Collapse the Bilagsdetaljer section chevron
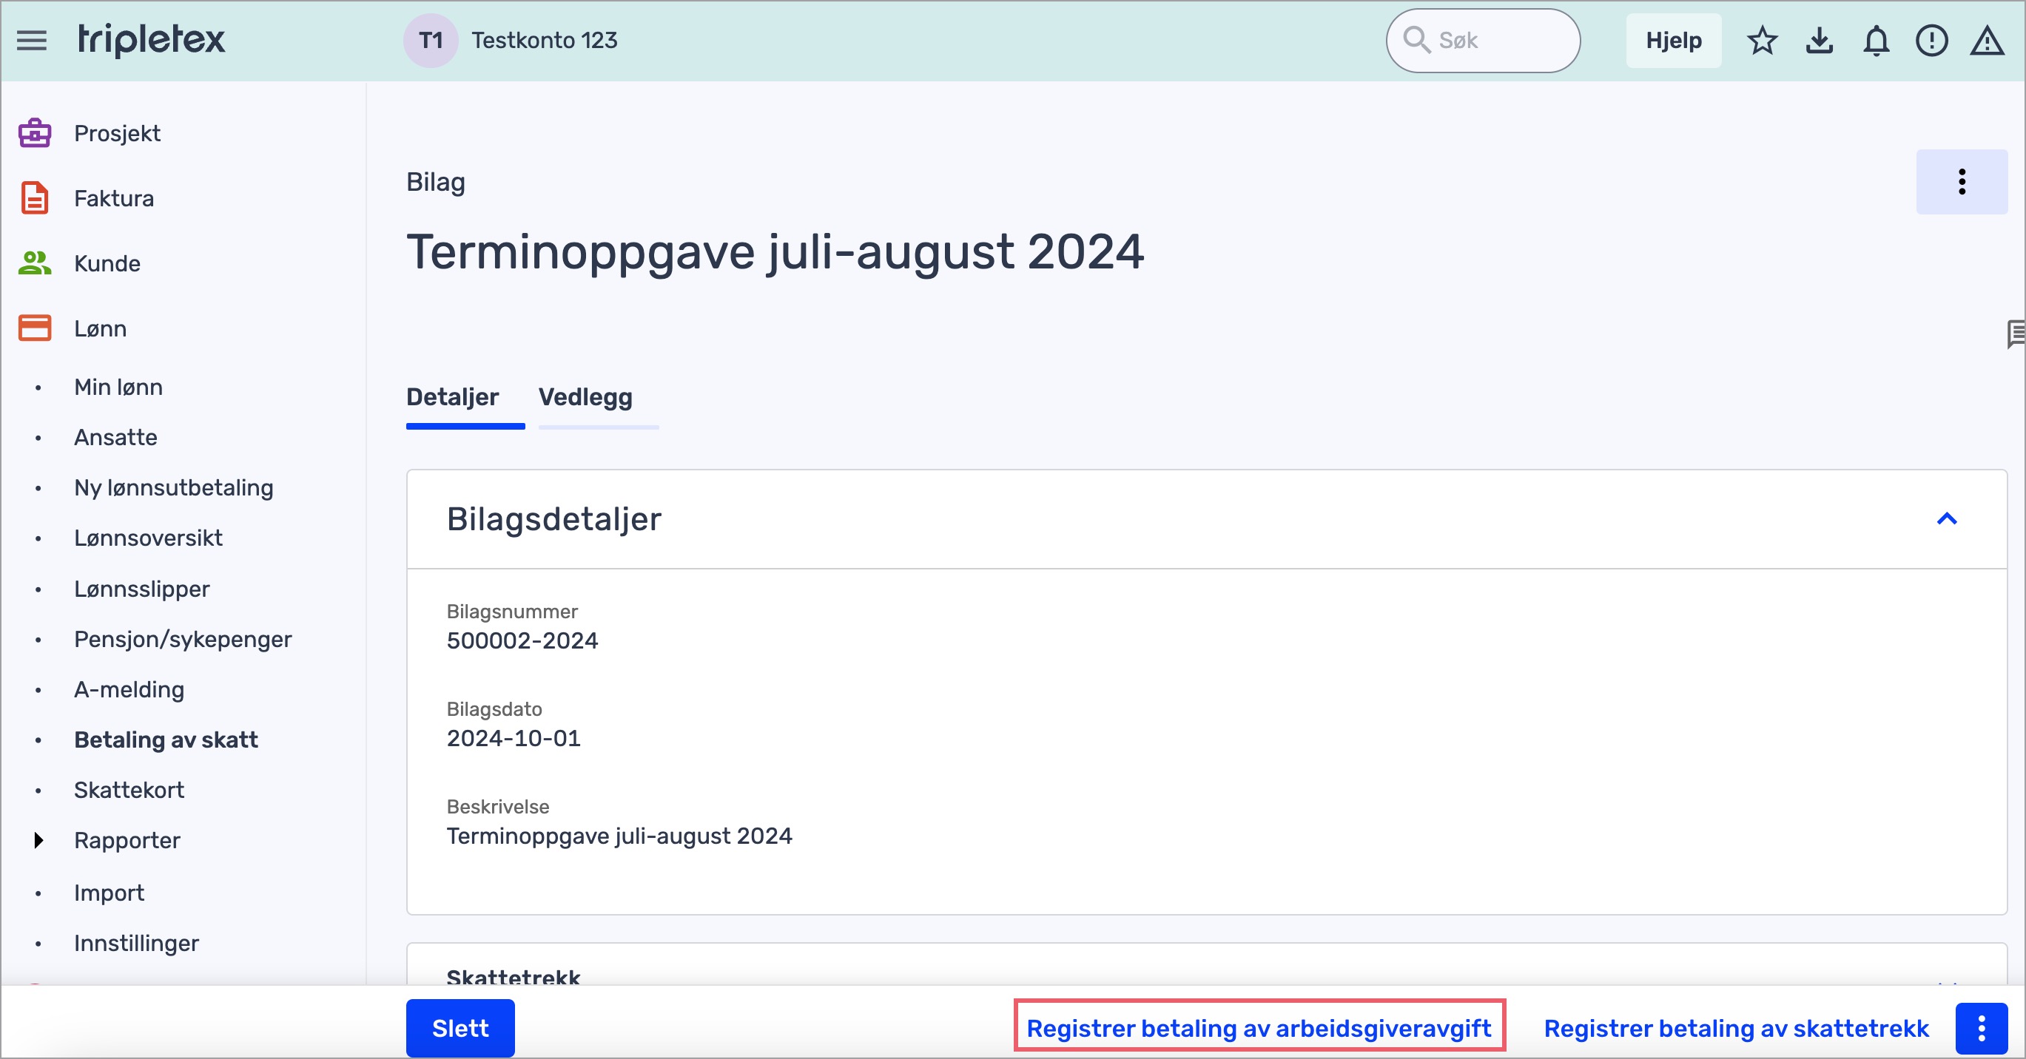Viewport: 2026px width, 1059px height. [x=1947, y=519]
